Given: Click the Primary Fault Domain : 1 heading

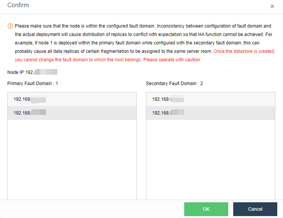Looking at the screenshot, I should [33, 83].
